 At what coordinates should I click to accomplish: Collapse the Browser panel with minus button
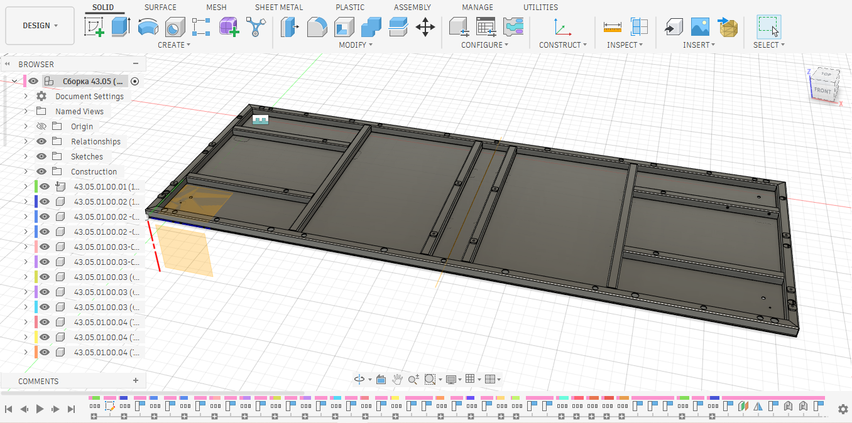pos(136,63)
